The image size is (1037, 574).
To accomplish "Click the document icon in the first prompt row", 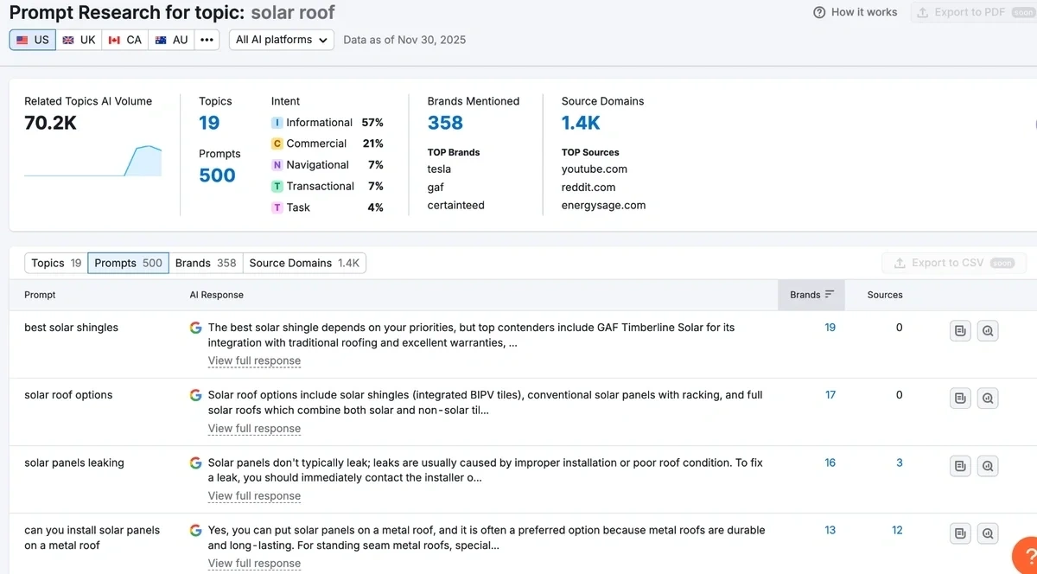I will tap(960, 330).
